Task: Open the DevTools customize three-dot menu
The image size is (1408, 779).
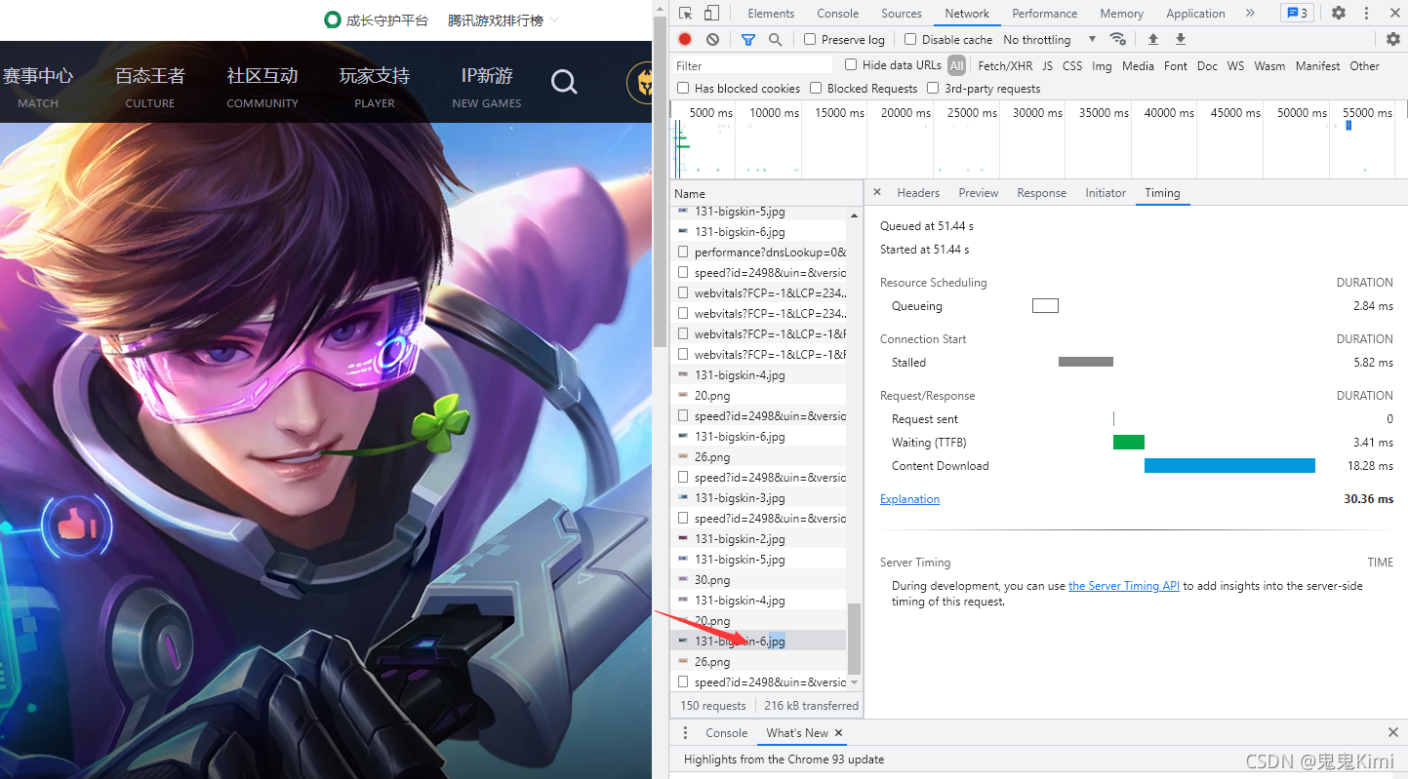Action: click(x=1366, y=14)
